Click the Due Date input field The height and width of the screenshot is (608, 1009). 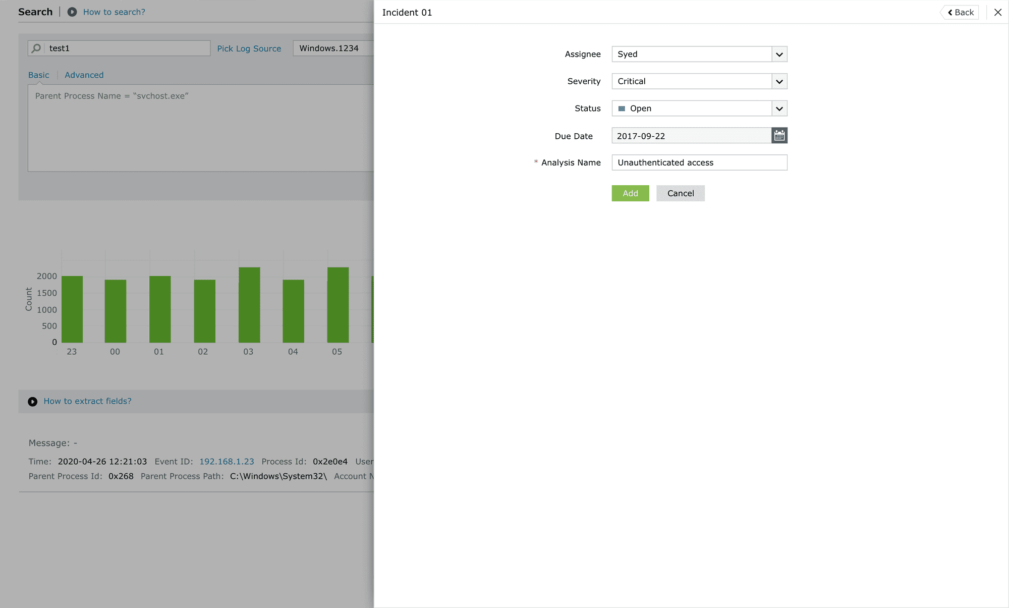click(x=691, y=136)
